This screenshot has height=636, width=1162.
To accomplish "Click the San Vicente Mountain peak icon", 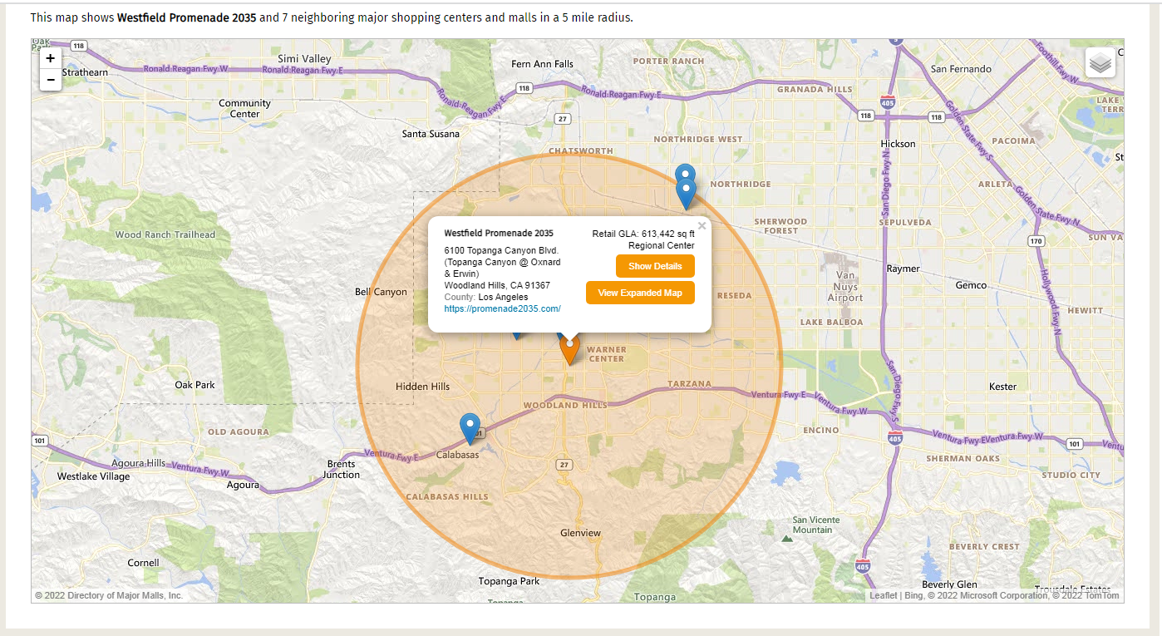I will coord(786,538).
